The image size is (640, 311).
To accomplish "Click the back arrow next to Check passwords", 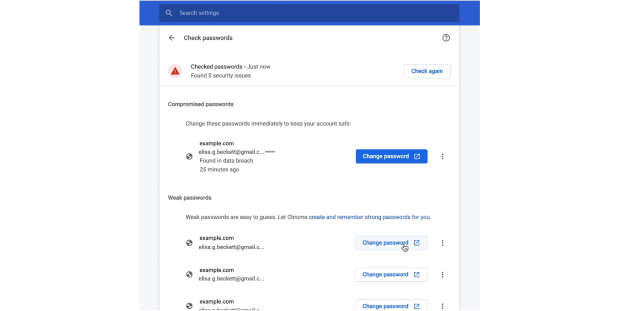I will tap(171, 38).
